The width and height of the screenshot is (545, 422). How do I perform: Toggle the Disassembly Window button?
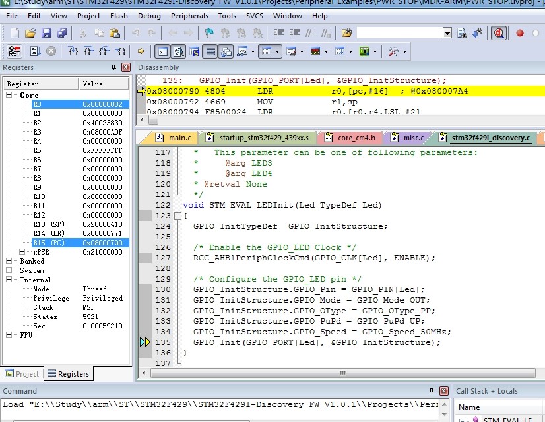[x=179, y=51]
